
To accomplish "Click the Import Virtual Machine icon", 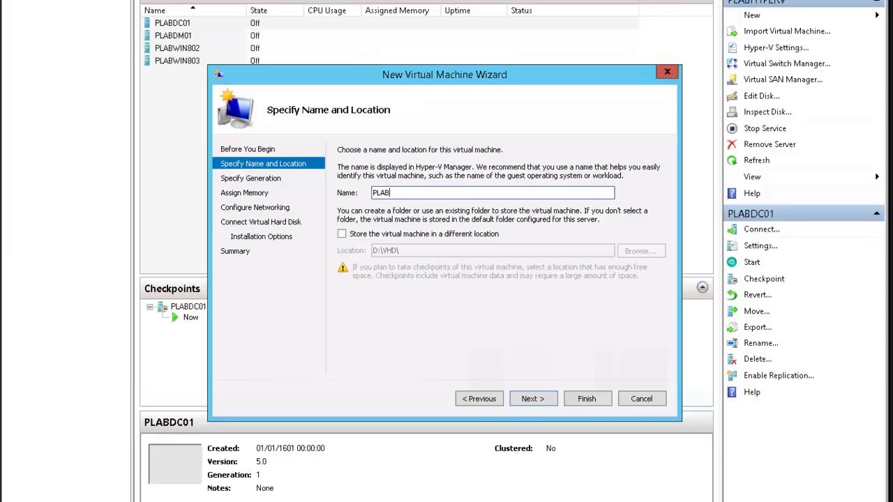I will pos(732,31).
